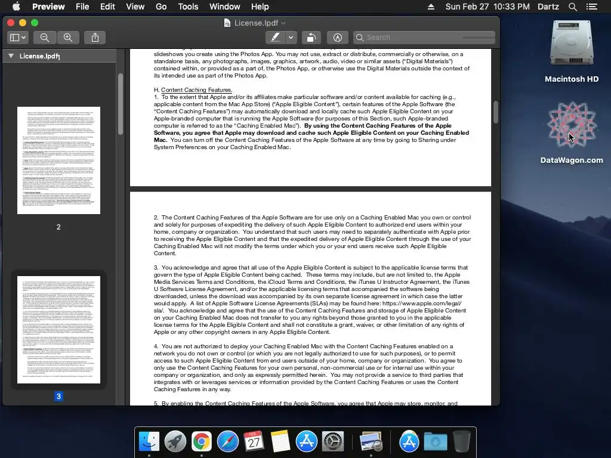Open the File menu
This screenshot has width=611, height=458.
[82, 7]
